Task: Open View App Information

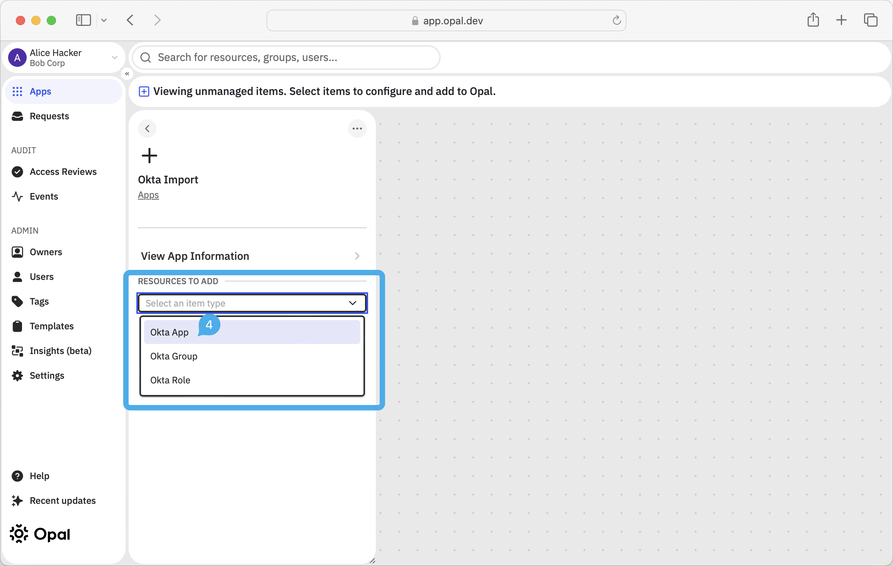Action: [252, 256]
